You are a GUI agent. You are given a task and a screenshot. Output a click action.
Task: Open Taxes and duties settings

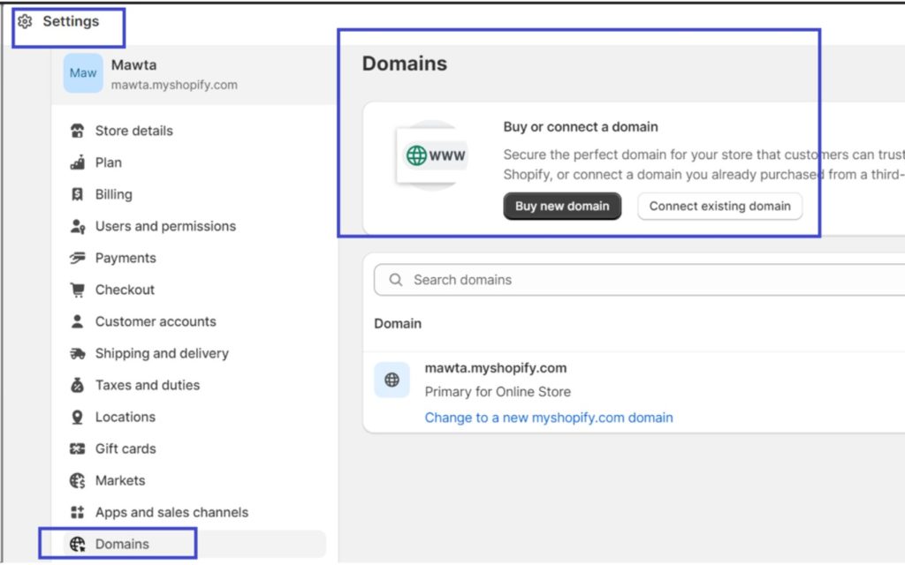148,385
